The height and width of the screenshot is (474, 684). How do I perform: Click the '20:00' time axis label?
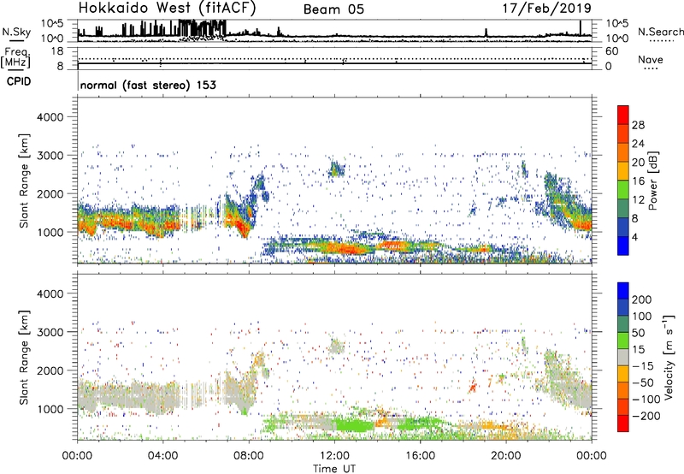click(x=506, y=456)
